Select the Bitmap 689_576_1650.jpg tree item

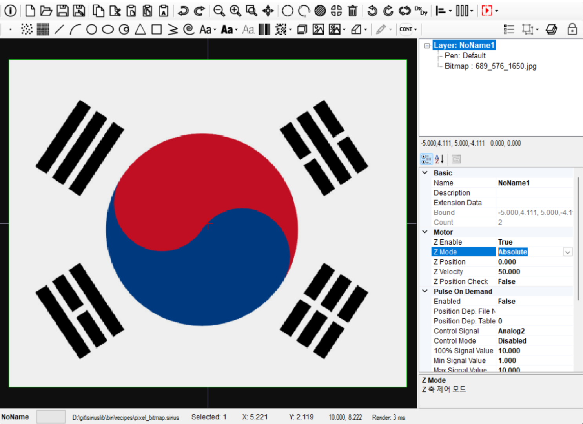click(x=490, y=66)
